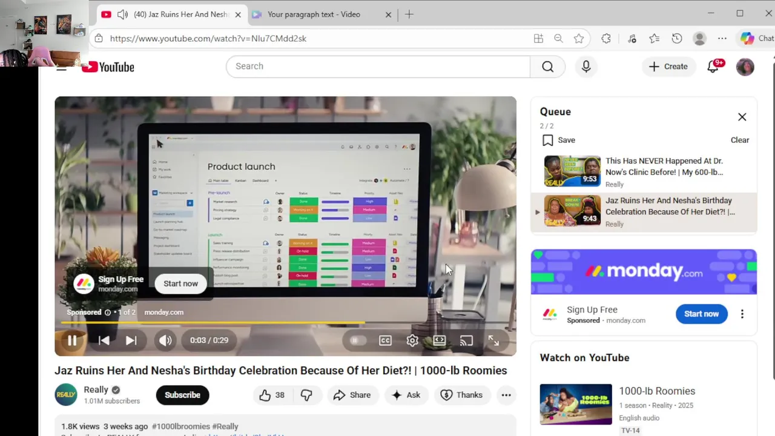Viewport: 775px width, 436px height.
Task: Open the browser profile icon
Action: click(699, 39)
